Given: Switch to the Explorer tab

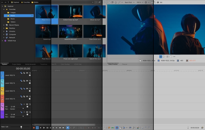Looking at the screenshot, I should (x=4, y=64).
